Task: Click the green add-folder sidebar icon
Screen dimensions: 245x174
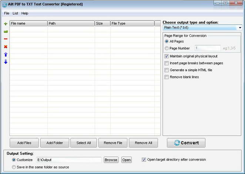Action: [x=6, y=32]
